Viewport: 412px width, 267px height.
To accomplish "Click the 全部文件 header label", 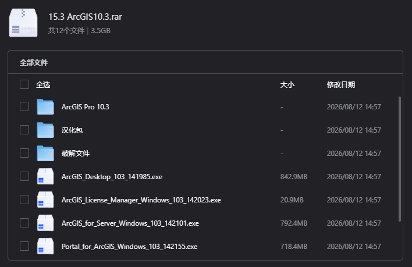I will point(34,63).
